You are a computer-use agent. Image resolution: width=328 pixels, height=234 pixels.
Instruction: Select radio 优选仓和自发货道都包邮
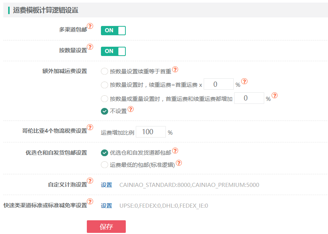point(104,153)
